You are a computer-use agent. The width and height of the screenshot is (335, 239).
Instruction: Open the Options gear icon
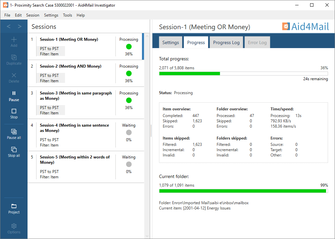[x=14, y=226]
